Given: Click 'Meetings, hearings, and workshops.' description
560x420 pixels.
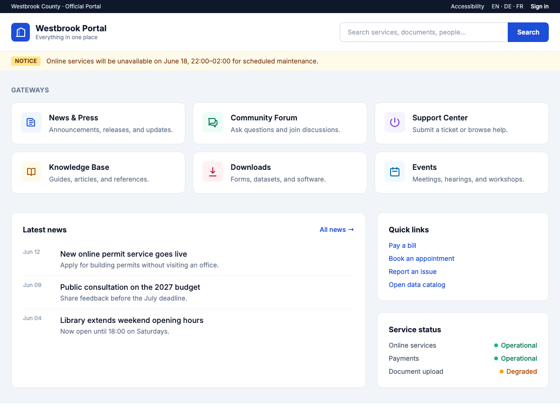Looking at the screenshot, I should (x=469, y=179).
